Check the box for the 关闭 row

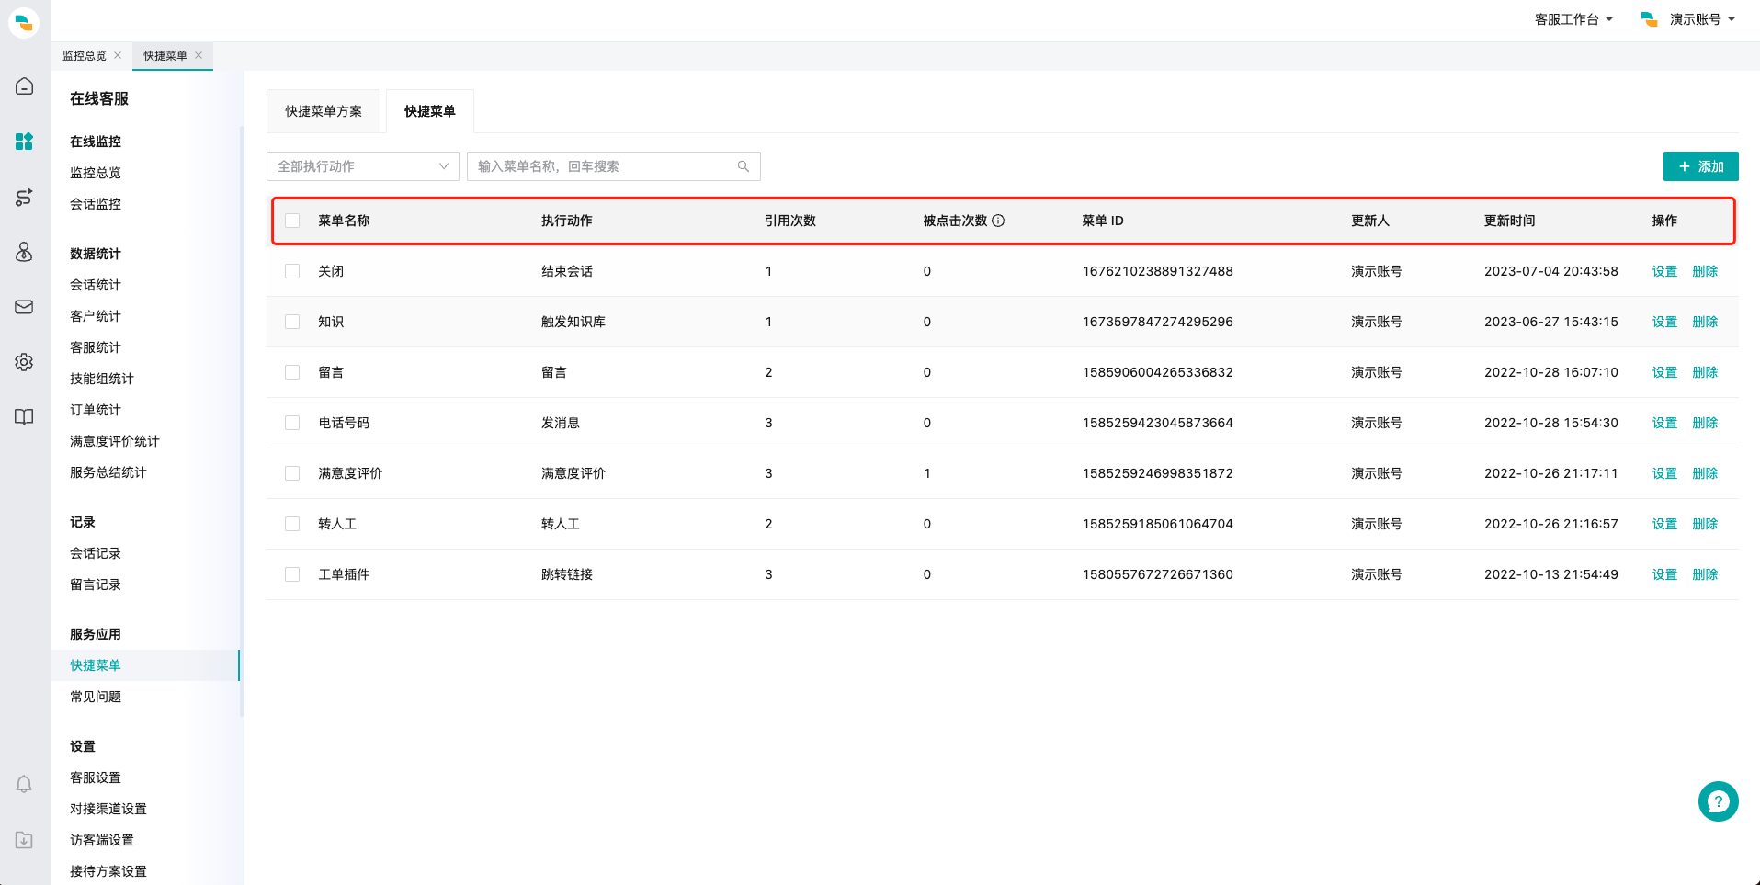coord(292,271)
